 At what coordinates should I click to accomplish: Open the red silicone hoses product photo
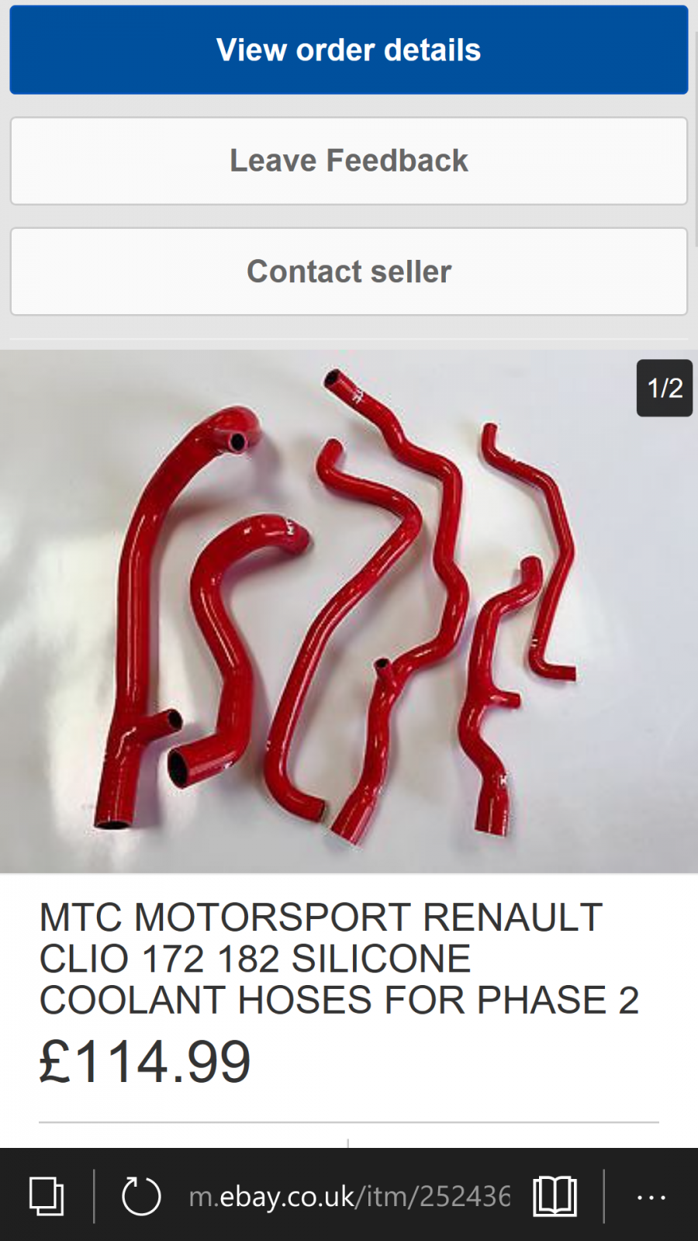(349, 611)
